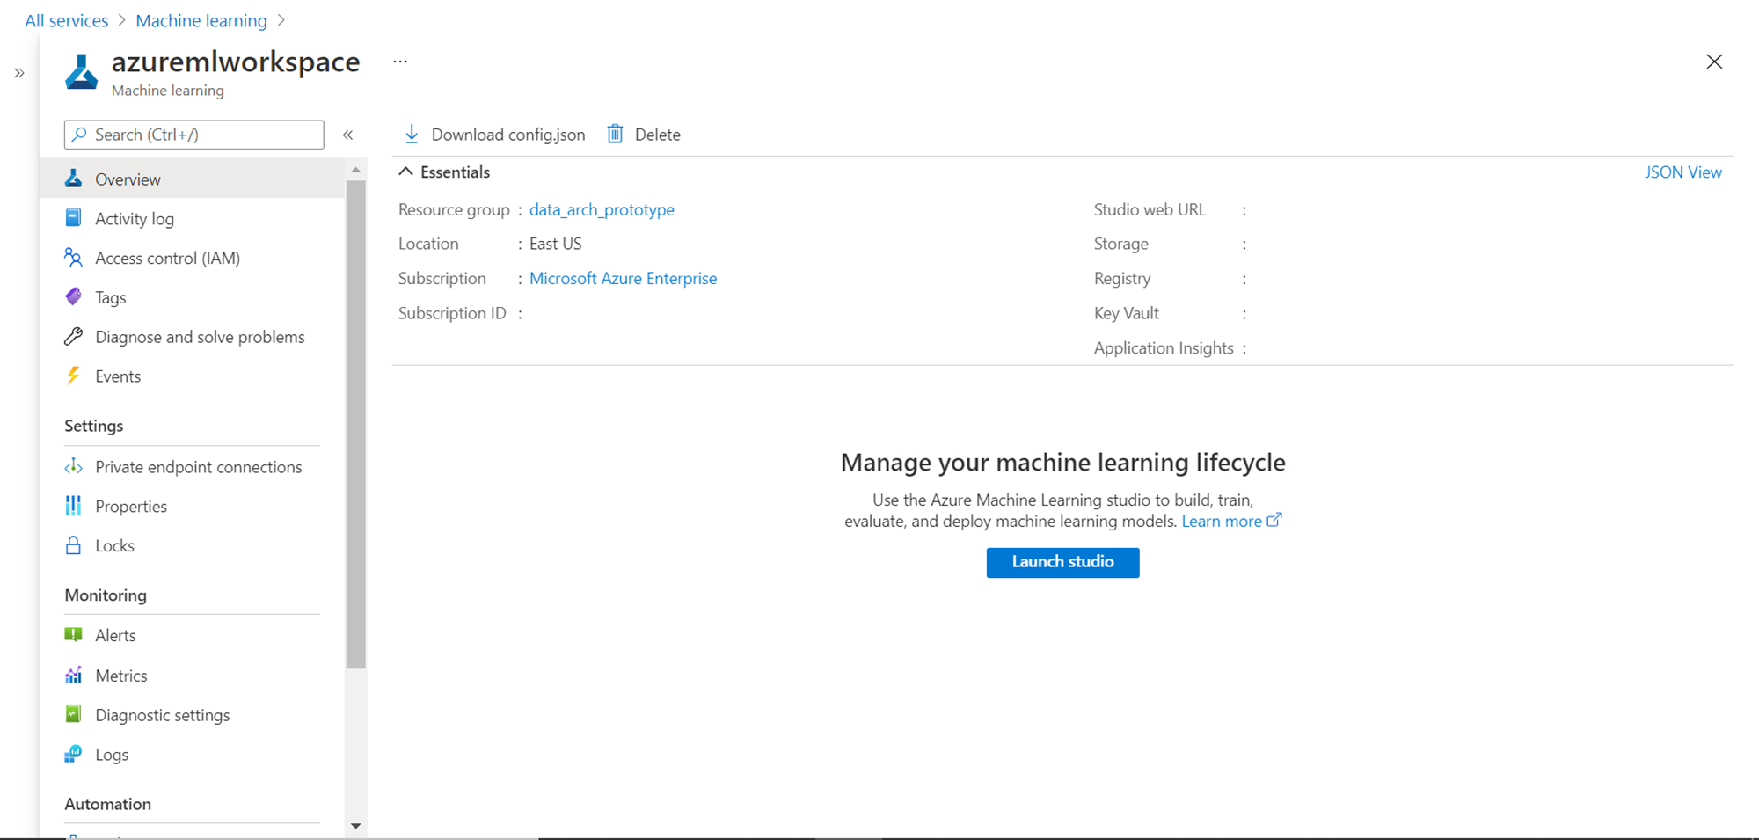The width and height of the screenshot is (1759, 840).
Task: Open the JSON View link
Action: 1683,172
